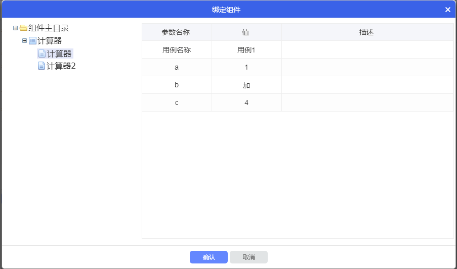Click the 加 value in row b

[x=246, y=85]
